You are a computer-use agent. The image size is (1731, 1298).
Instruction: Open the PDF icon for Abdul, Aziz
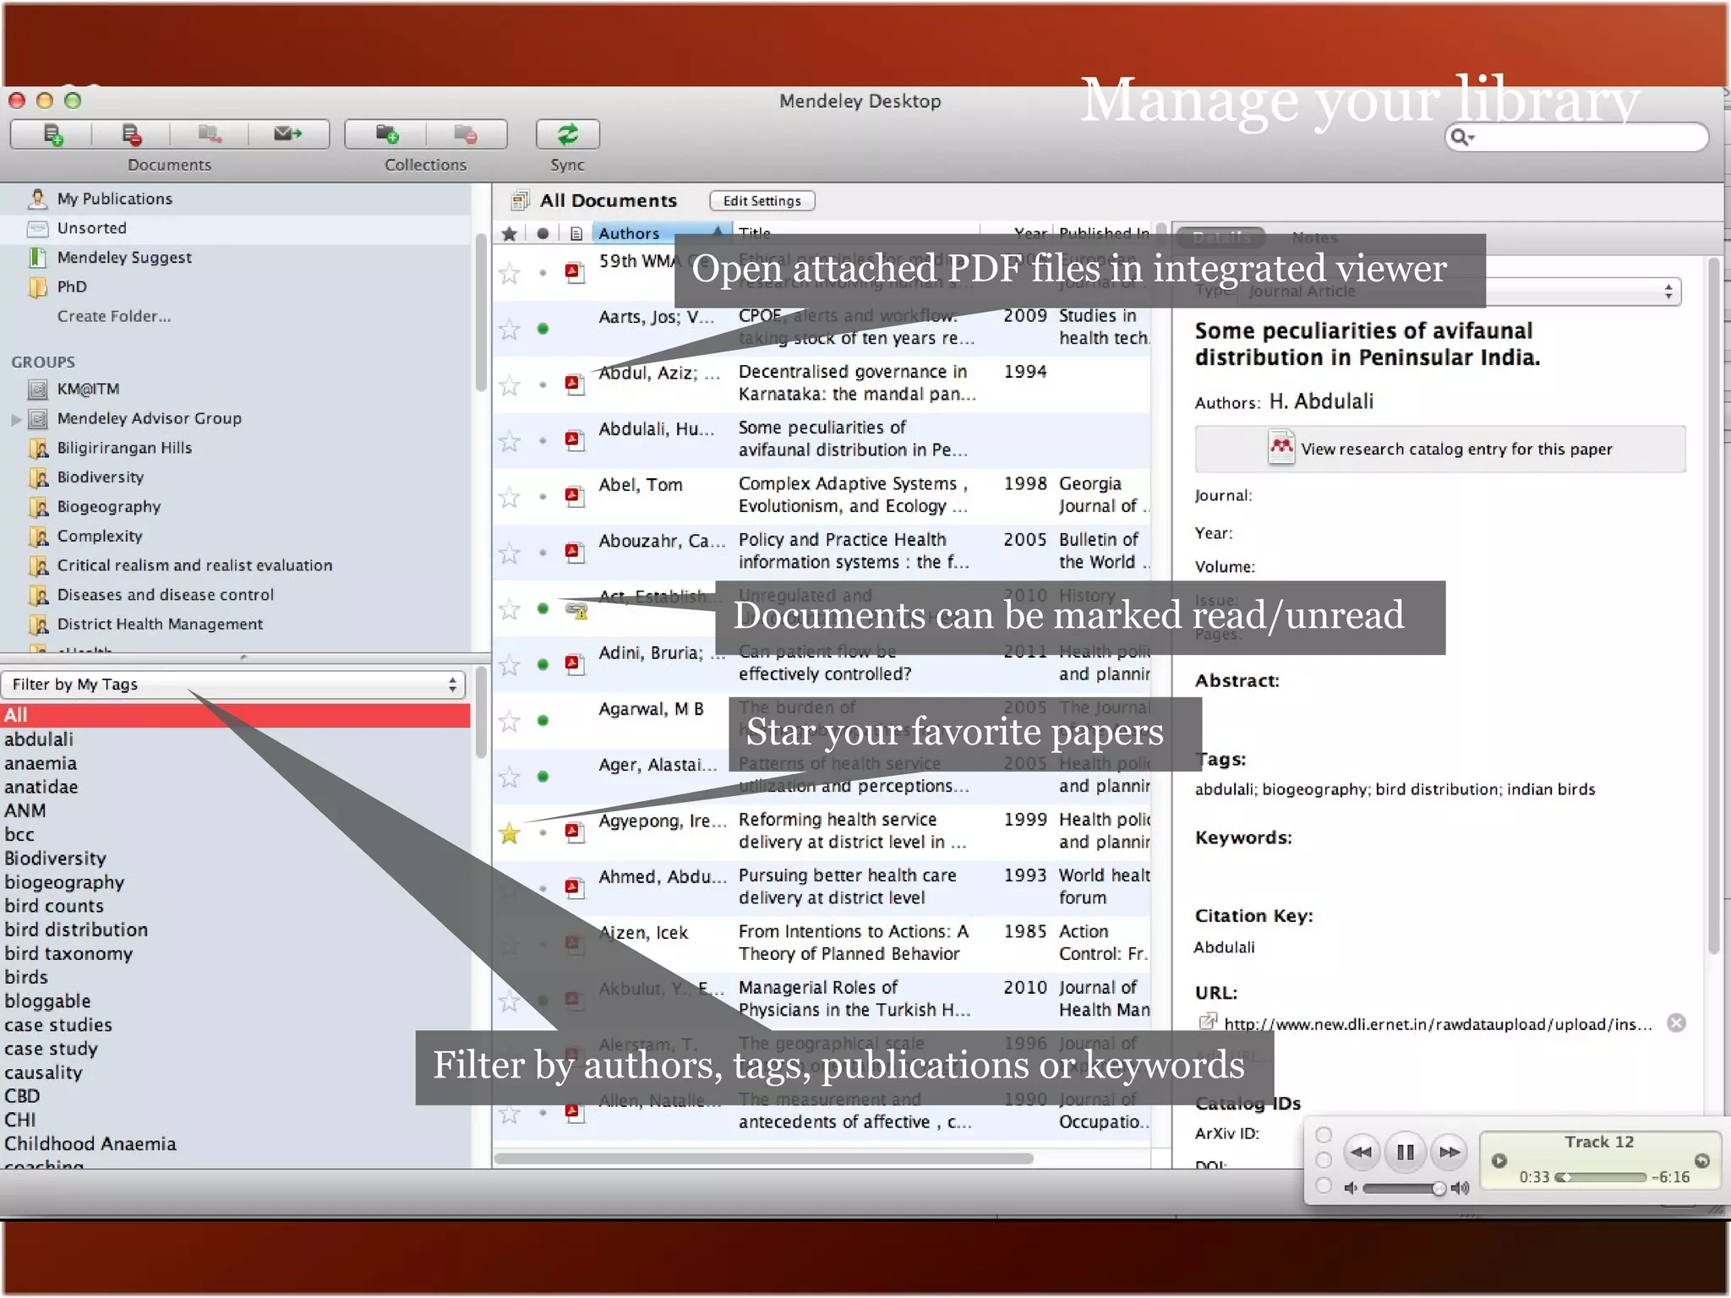pos(575,384)
